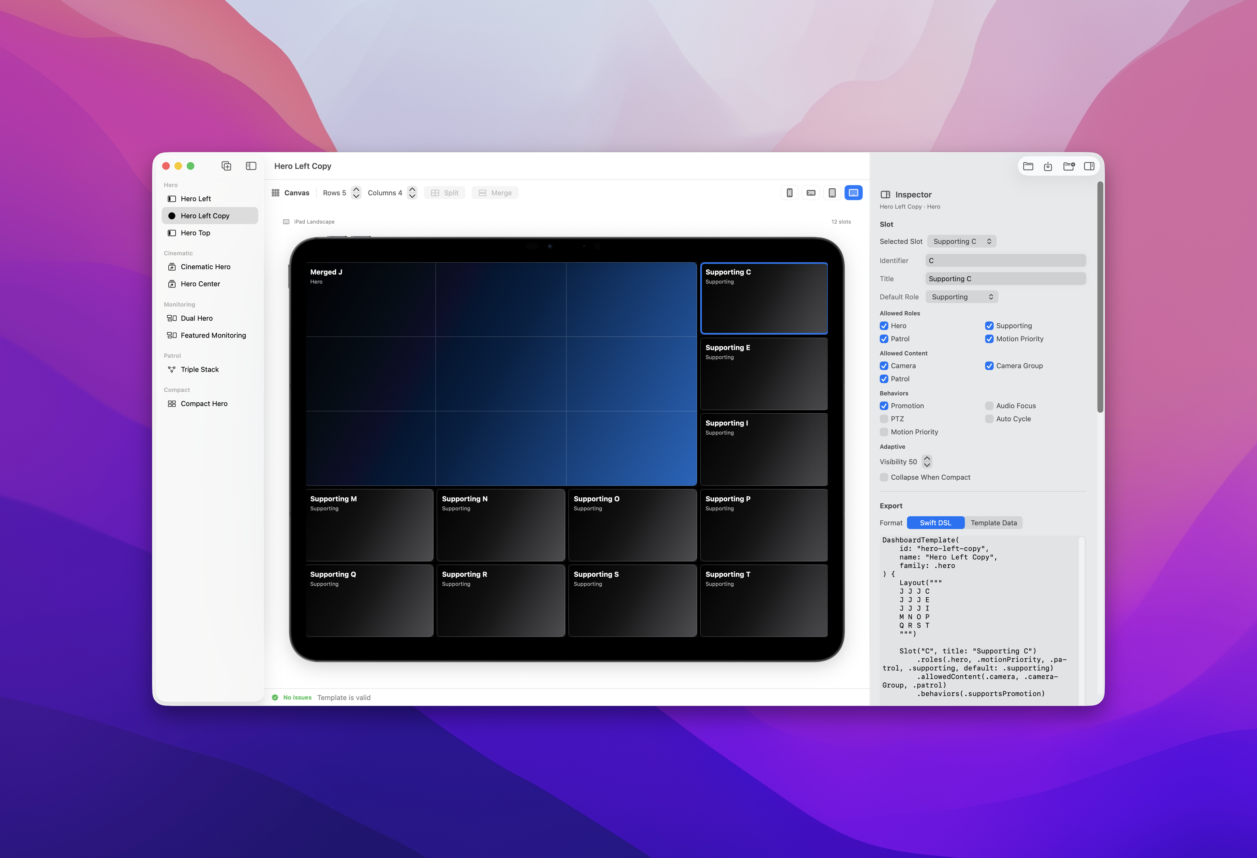Check the Collapse When Compact checkbox

tap(884, 477)
